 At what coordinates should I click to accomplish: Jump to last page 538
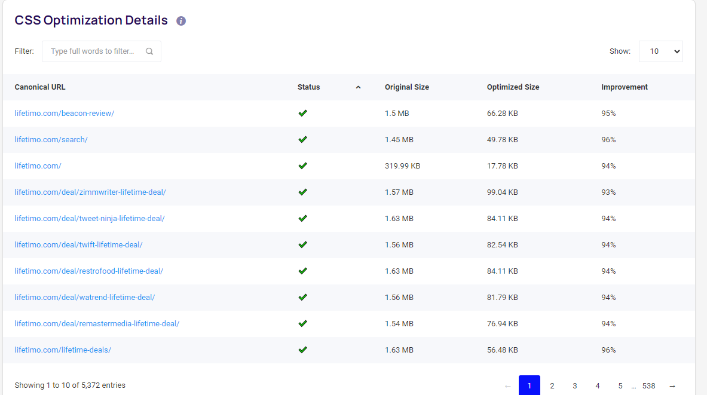click(648, 386)
